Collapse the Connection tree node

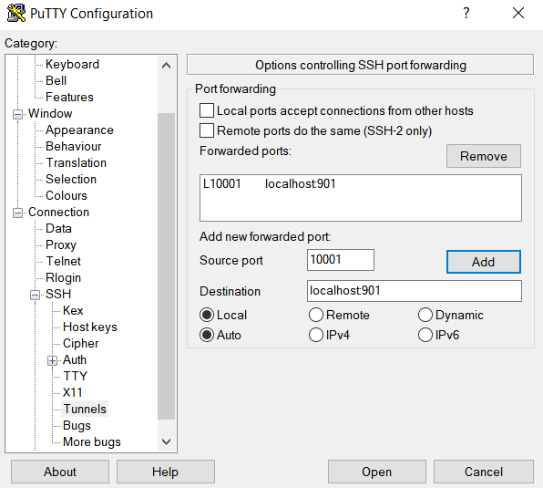coord(17,213)
